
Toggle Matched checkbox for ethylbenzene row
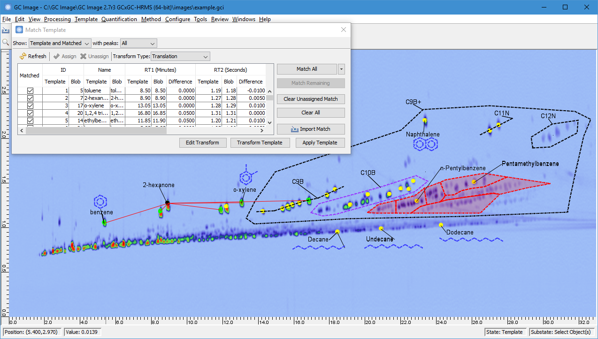pos(30,121)
